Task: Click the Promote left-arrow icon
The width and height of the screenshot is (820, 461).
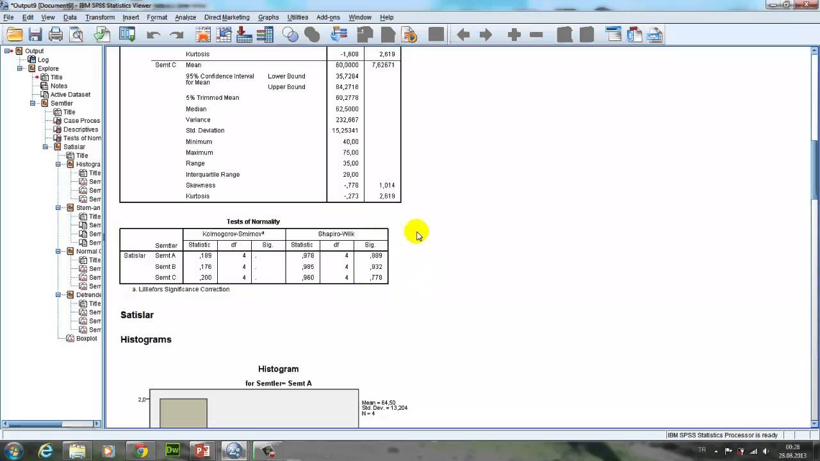Action: coord(463,35)
